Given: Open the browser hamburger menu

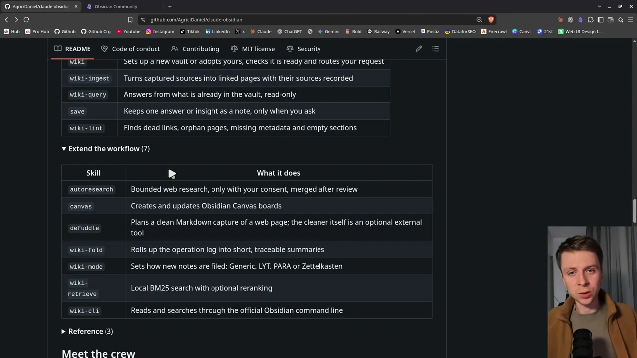Looking at the screenshot, I should pyautogui.click(x=630, y=20).
